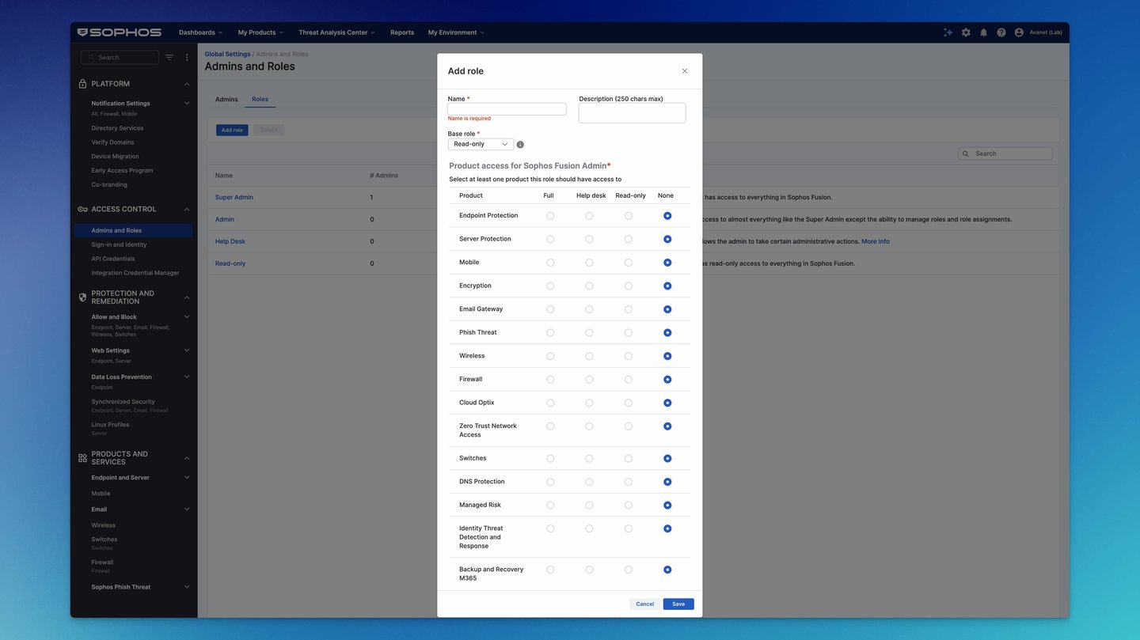Open sidebar three-dot options menu
Image resolution: width=1140 pixels, height=640 pixels.
pyautogui.click(x=187, y=58)
